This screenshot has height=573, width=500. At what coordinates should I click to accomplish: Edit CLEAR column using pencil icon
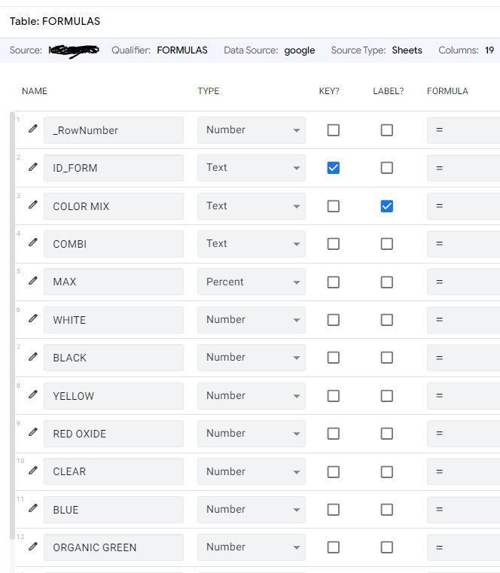(x=33, y=470)
